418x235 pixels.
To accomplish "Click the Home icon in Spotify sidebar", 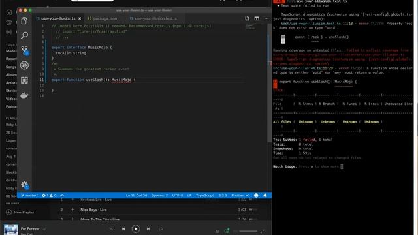I will coord(9,12).
